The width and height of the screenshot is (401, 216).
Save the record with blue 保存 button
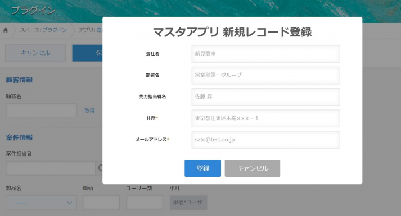click(88, 53)
